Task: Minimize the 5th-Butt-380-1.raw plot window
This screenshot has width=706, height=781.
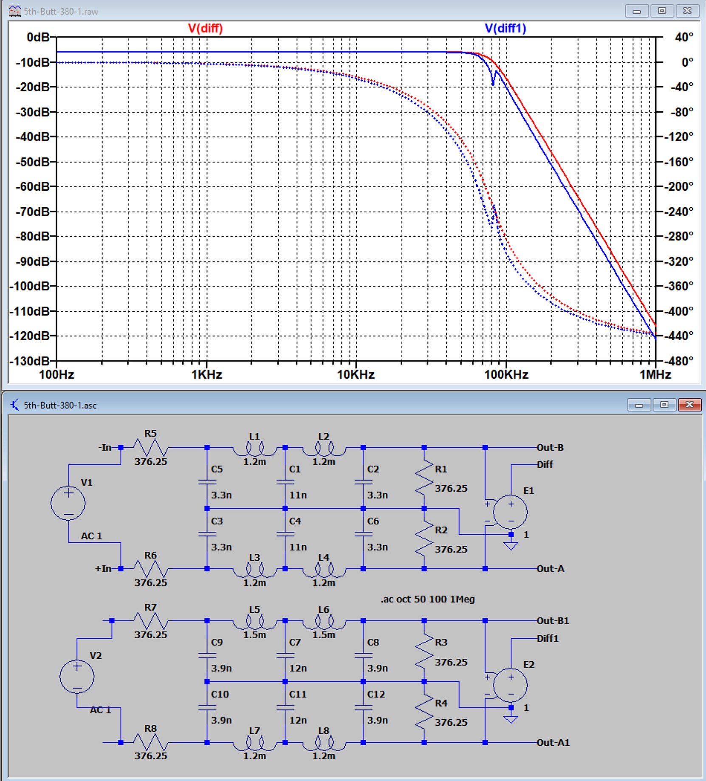Action: coord(637,11)
